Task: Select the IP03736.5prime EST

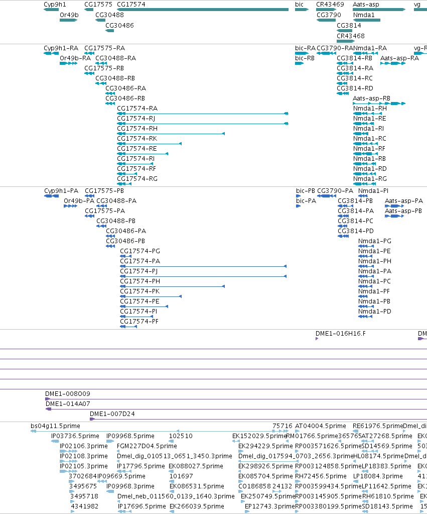Action: coord(55,441)
